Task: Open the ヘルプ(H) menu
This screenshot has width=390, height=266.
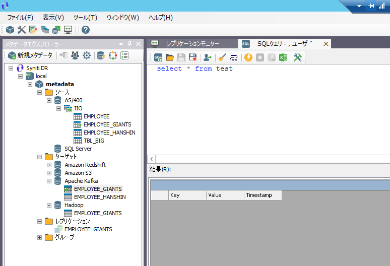Action: 160,18
